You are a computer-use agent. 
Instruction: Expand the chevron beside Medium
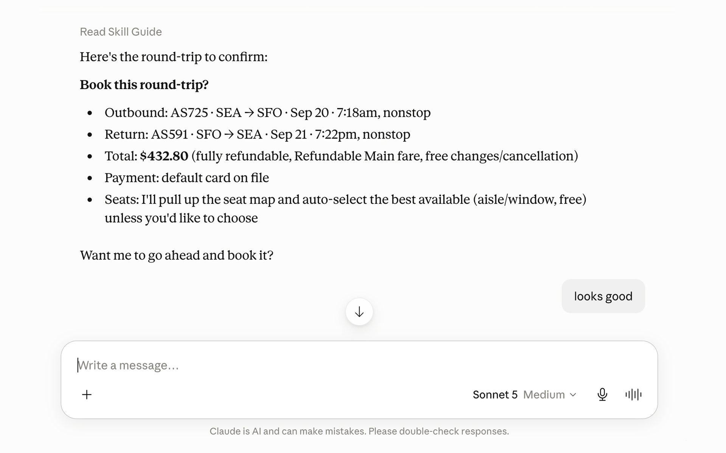(573, 395)
